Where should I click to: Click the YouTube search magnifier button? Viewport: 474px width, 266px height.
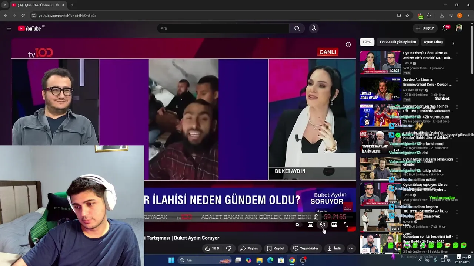click(297, 28)
